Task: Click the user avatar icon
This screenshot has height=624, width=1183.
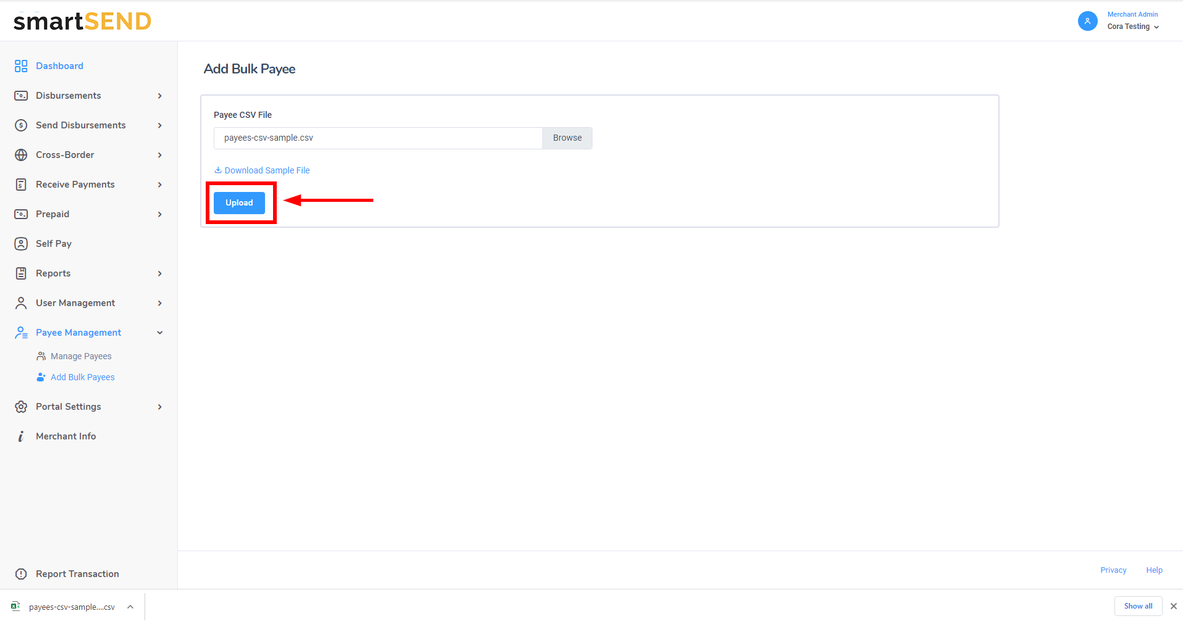Action: pos(1087,21)
